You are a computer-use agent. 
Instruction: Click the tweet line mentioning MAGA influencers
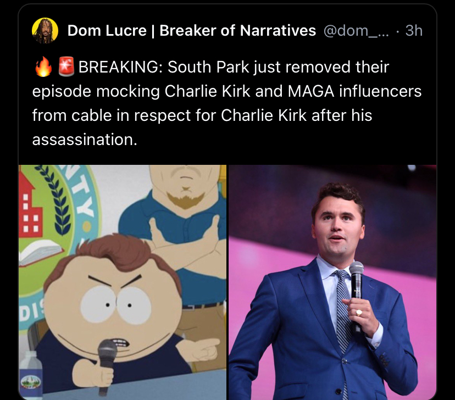[226, 91]
